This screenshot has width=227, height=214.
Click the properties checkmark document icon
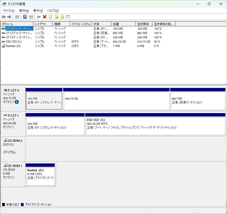[x=50, y=17]
